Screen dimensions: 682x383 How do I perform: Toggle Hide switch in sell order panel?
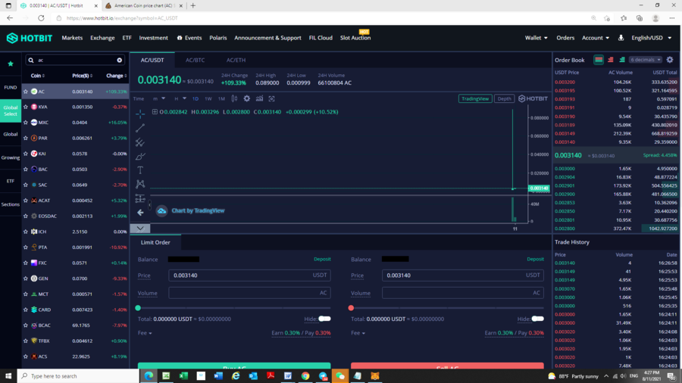point(537,319)
